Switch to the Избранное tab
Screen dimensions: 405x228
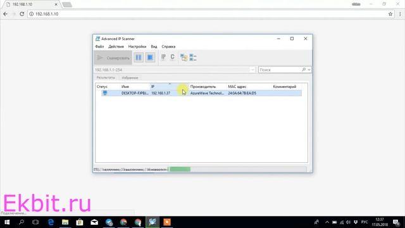pyautogui.click(x=130, y=77)
